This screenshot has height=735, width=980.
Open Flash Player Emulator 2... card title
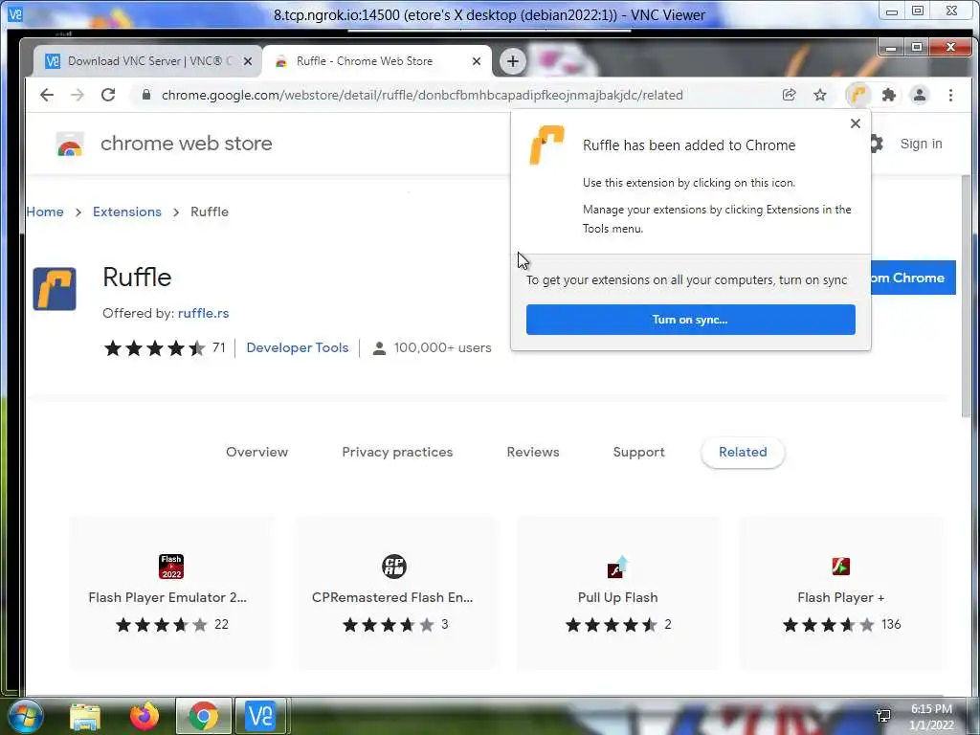[167, 597]
